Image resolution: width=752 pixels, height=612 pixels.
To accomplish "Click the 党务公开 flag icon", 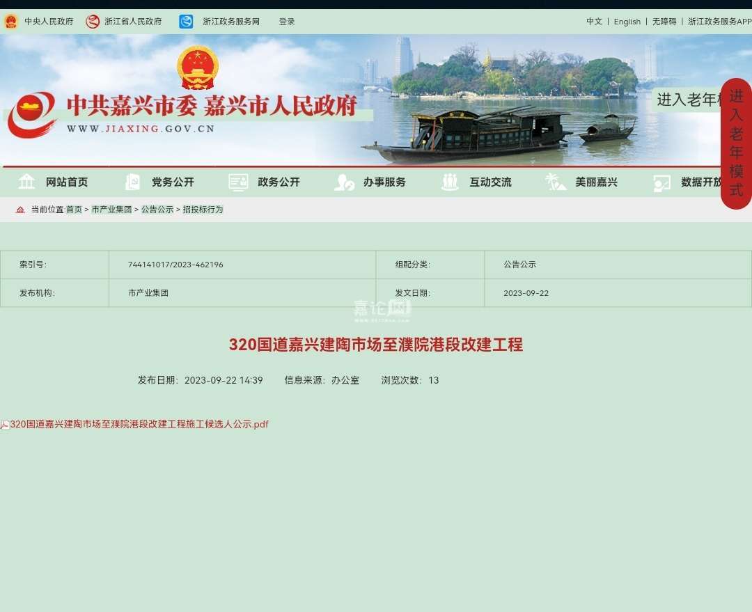I will pos(132,182).
